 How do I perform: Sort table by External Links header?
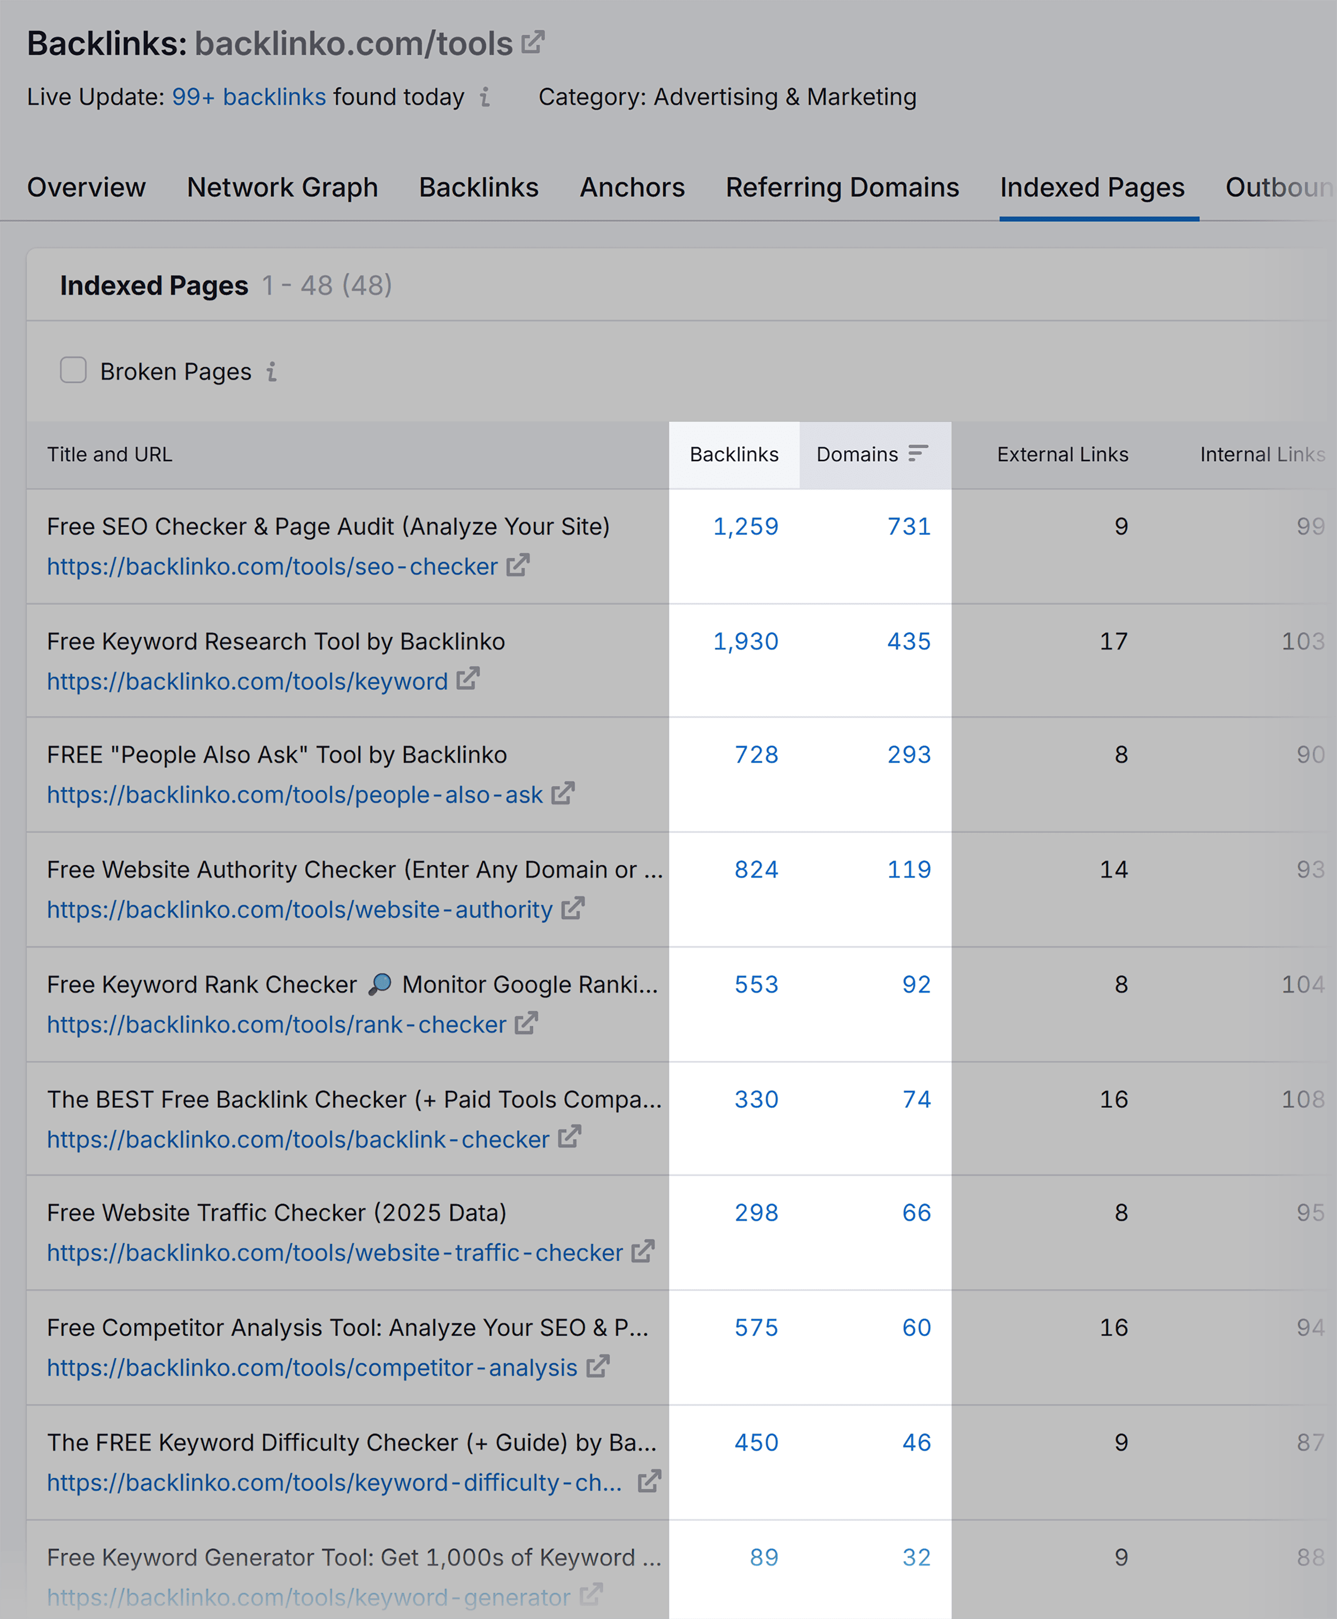point(1062,454)
